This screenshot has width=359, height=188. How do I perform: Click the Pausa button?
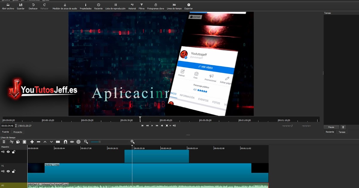331,127
